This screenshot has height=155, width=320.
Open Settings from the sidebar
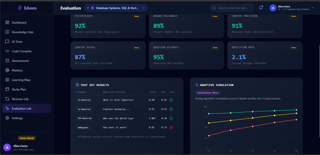coord(27,118)
